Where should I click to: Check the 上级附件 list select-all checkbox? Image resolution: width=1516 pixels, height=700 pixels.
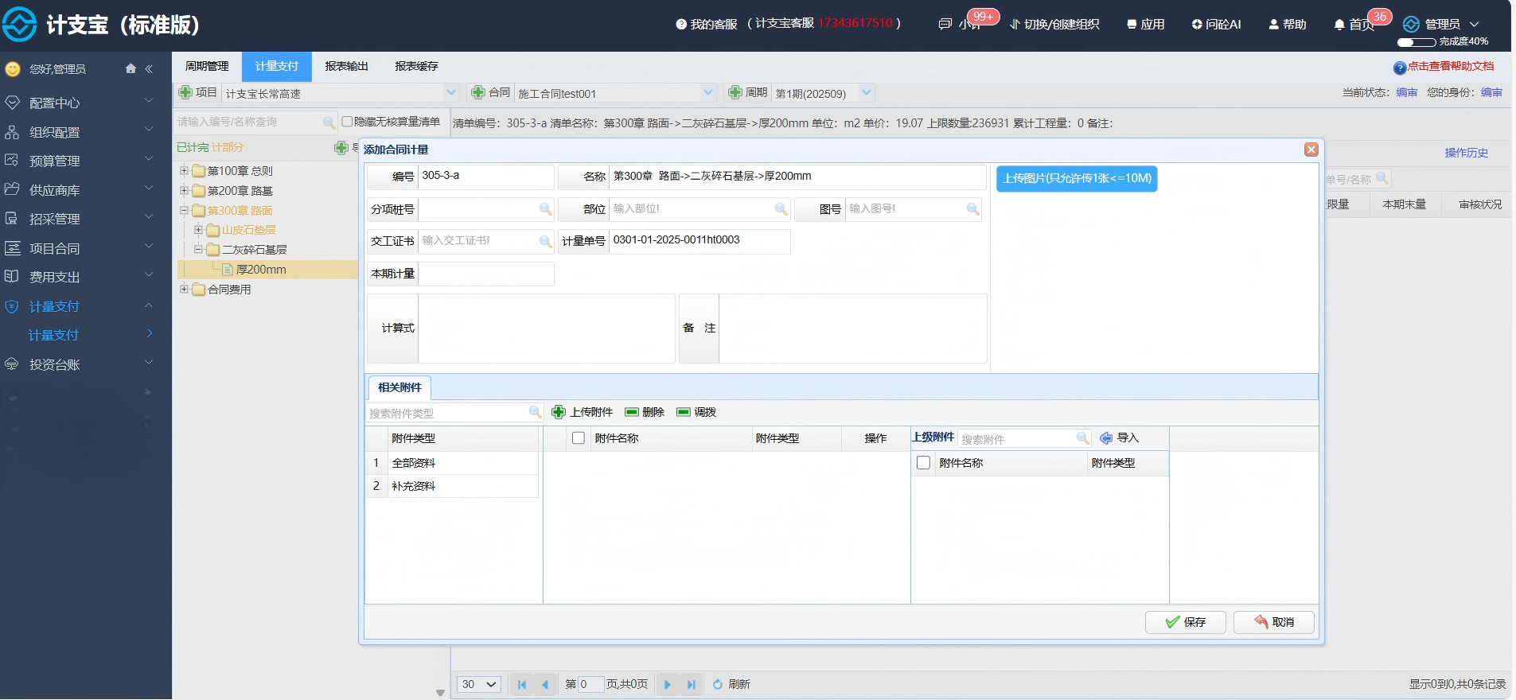coord(923,463)
